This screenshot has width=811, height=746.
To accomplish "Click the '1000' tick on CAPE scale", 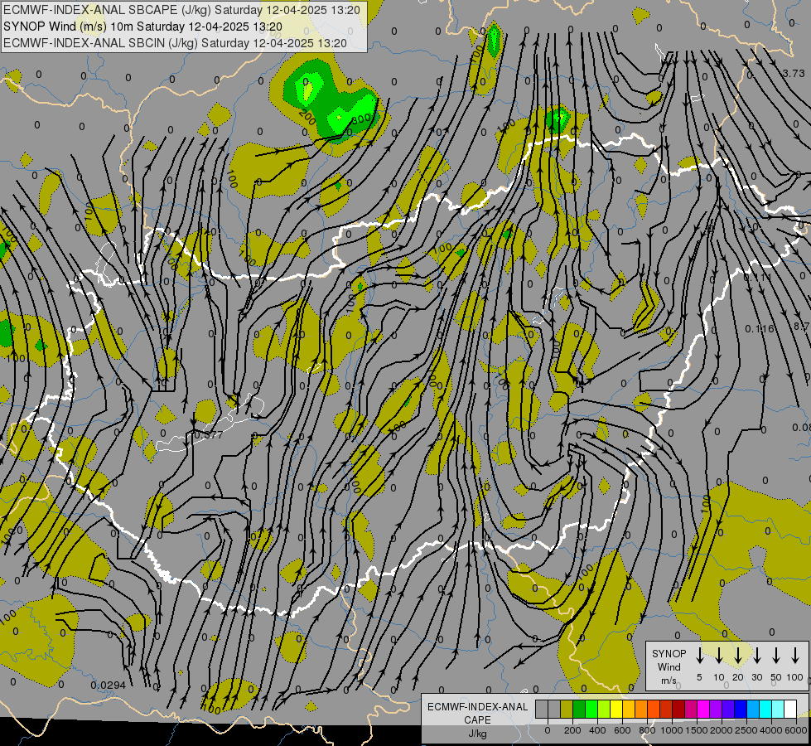I will tap(671, 730).
